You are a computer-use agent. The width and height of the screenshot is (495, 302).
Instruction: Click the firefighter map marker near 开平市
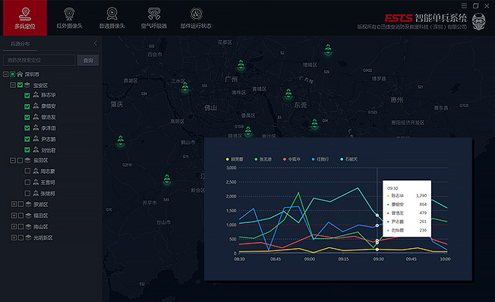167,180
